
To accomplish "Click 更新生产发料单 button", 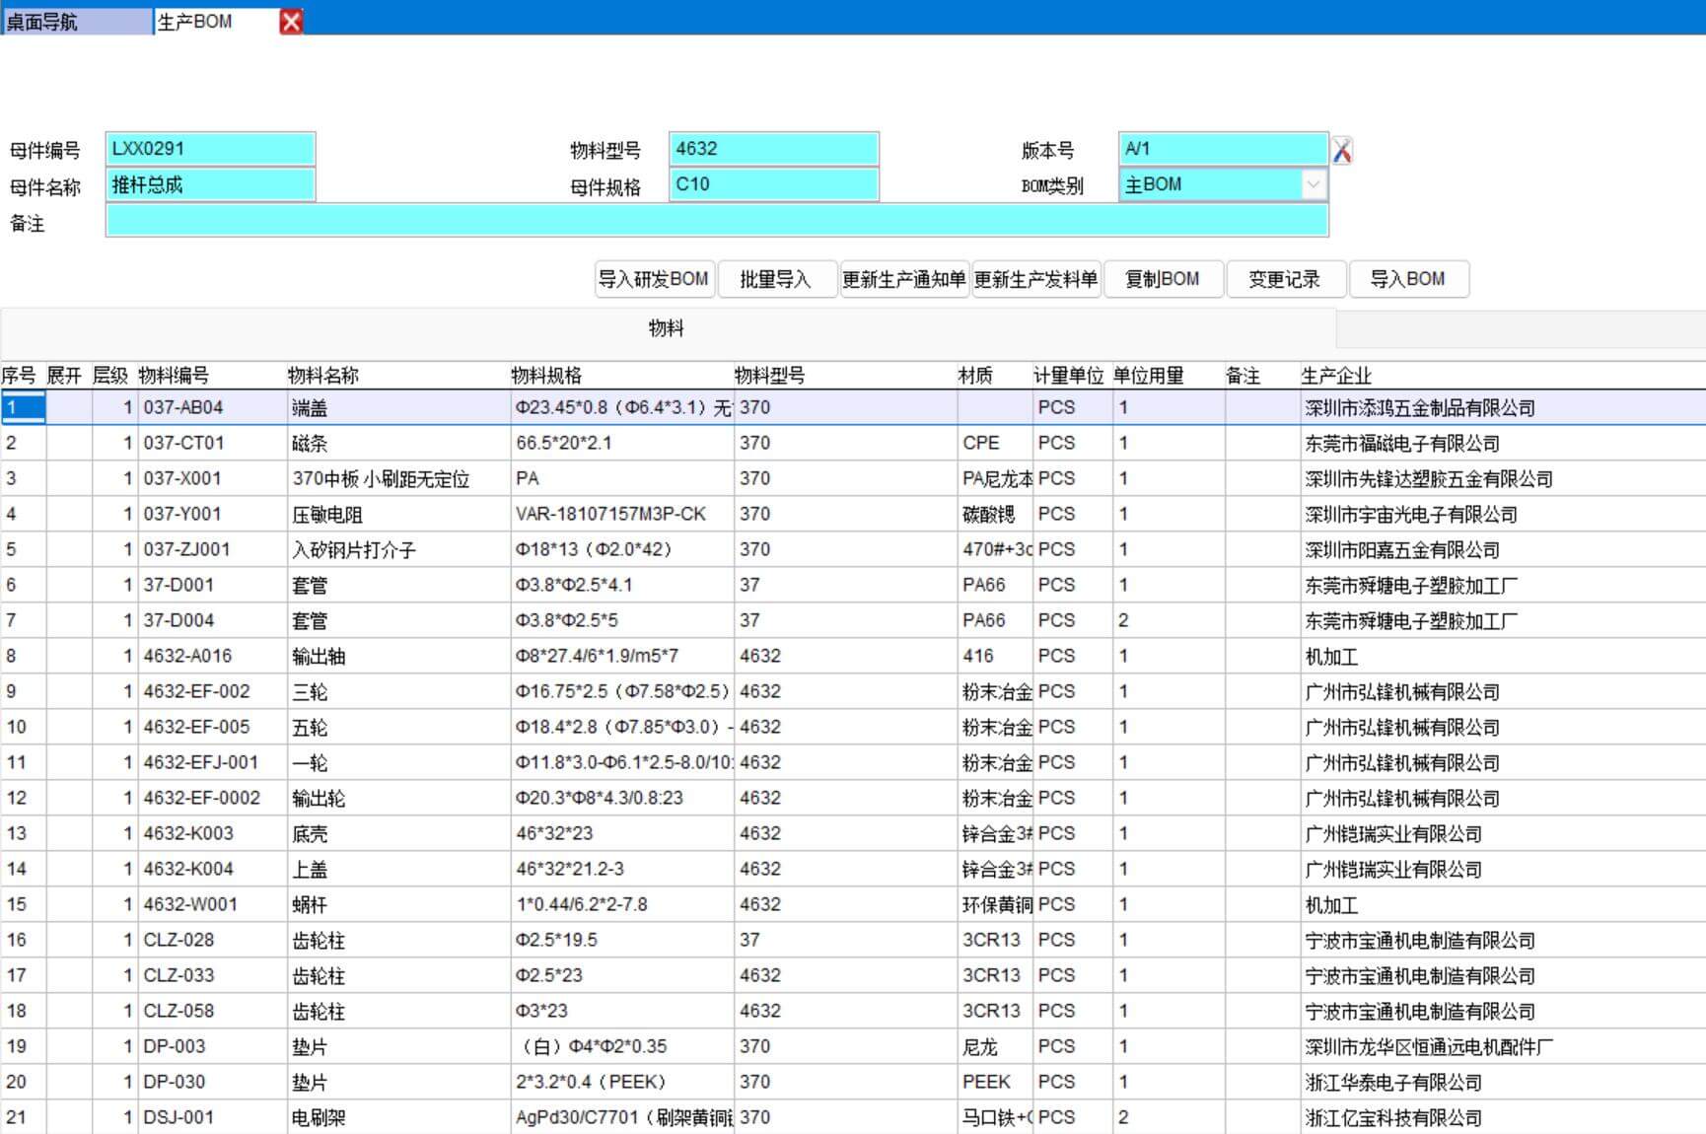I will click(1035, 279).
